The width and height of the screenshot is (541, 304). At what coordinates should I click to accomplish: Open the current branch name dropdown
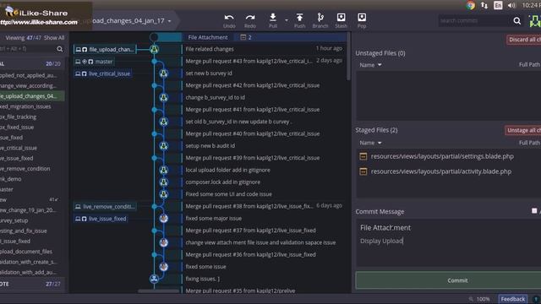(169, 21)
